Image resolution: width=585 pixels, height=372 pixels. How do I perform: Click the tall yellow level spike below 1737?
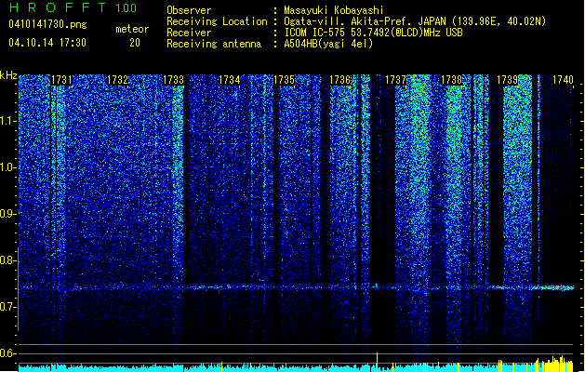[x=377, y=362]
